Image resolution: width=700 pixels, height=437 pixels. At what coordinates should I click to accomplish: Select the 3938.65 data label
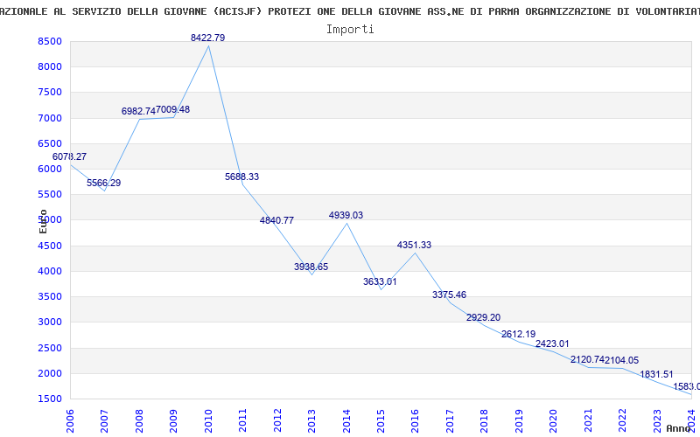311,267
